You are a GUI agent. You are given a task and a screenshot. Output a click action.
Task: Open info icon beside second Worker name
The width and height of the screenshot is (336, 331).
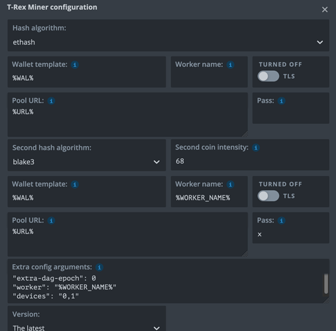coord(231,185)
